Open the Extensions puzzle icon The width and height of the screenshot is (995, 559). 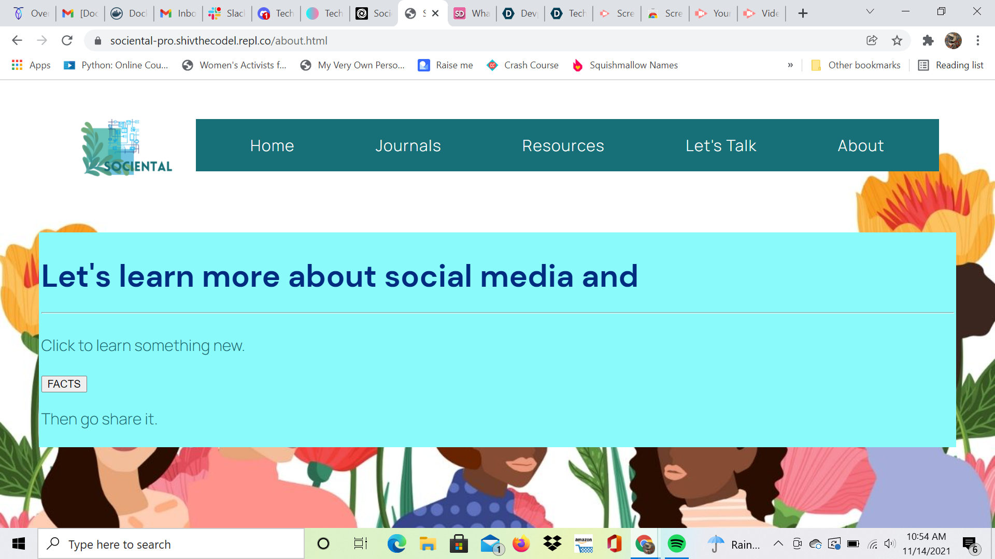click(x=928, y=40)
